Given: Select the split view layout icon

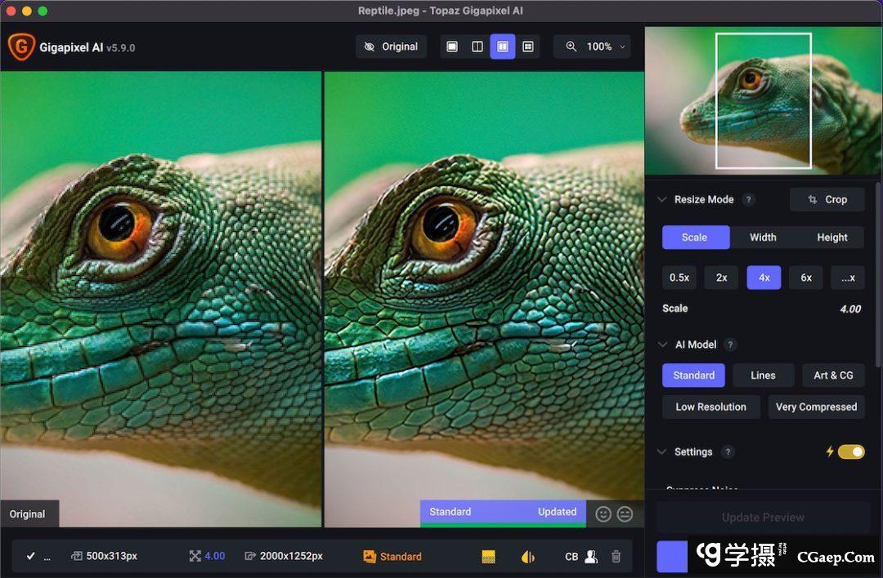Looking at the screenshot, I should tap(477, 47).
